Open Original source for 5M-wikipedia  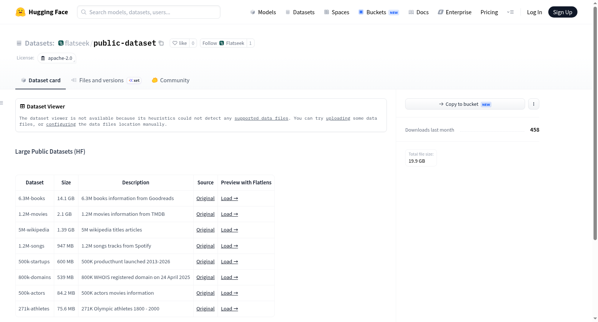tap(205, 230)
